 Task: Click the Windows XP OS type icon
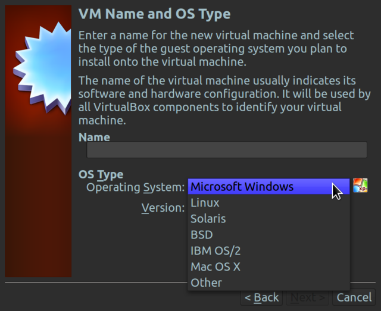click(360, 186)
